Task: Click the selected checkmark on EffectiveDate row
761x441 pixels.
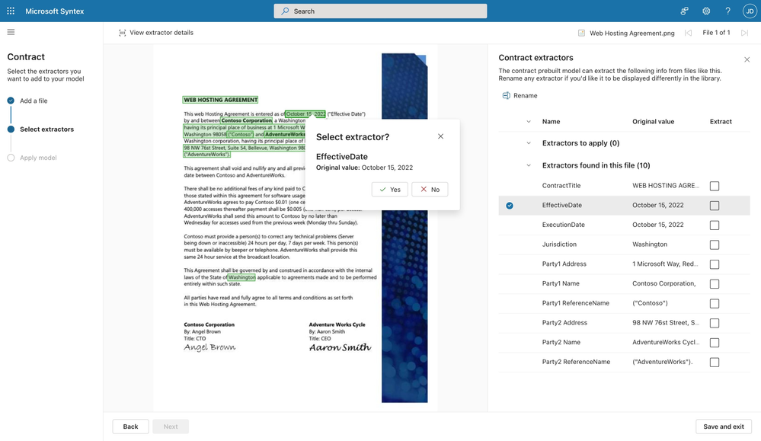Action: point(510,206)
